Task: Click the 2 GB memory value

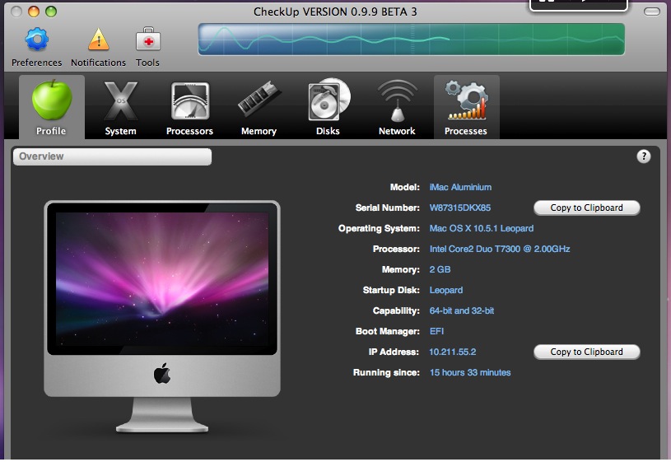Action: (440, 269)
